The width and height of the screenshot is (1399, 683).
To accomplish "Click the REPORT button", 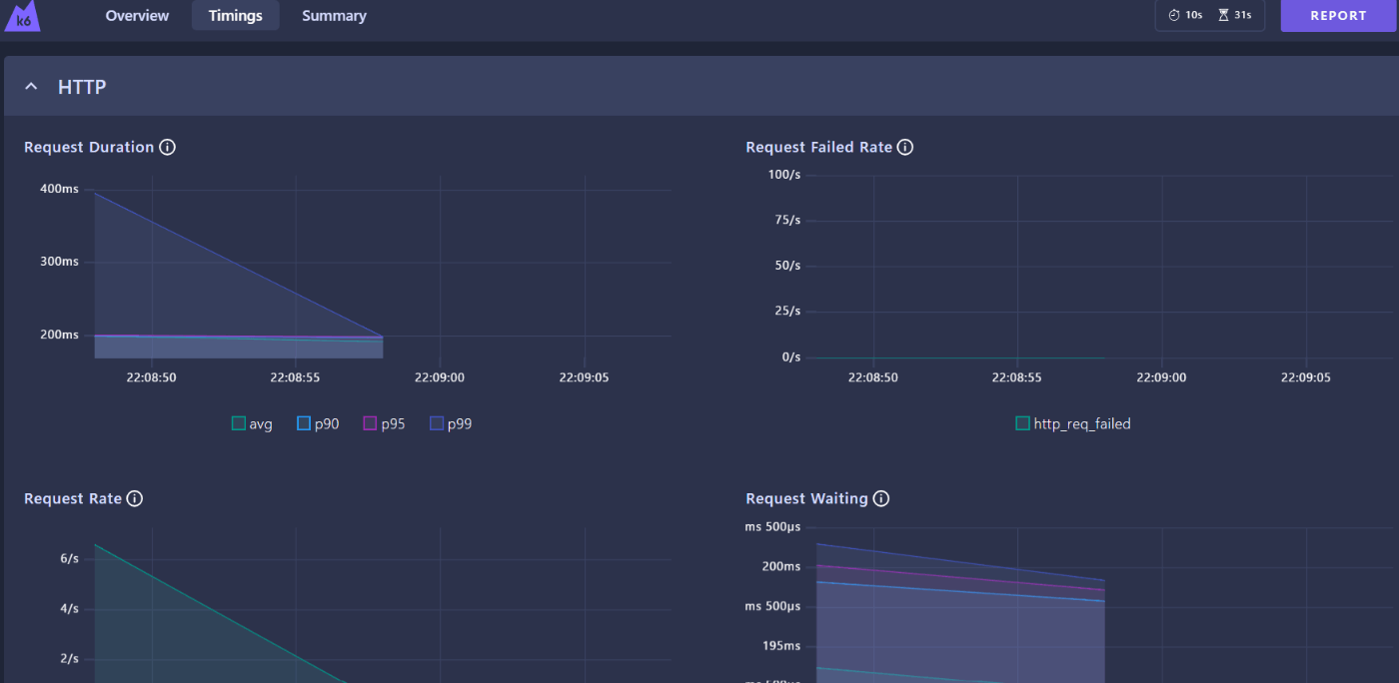I will click(1338, 16).
